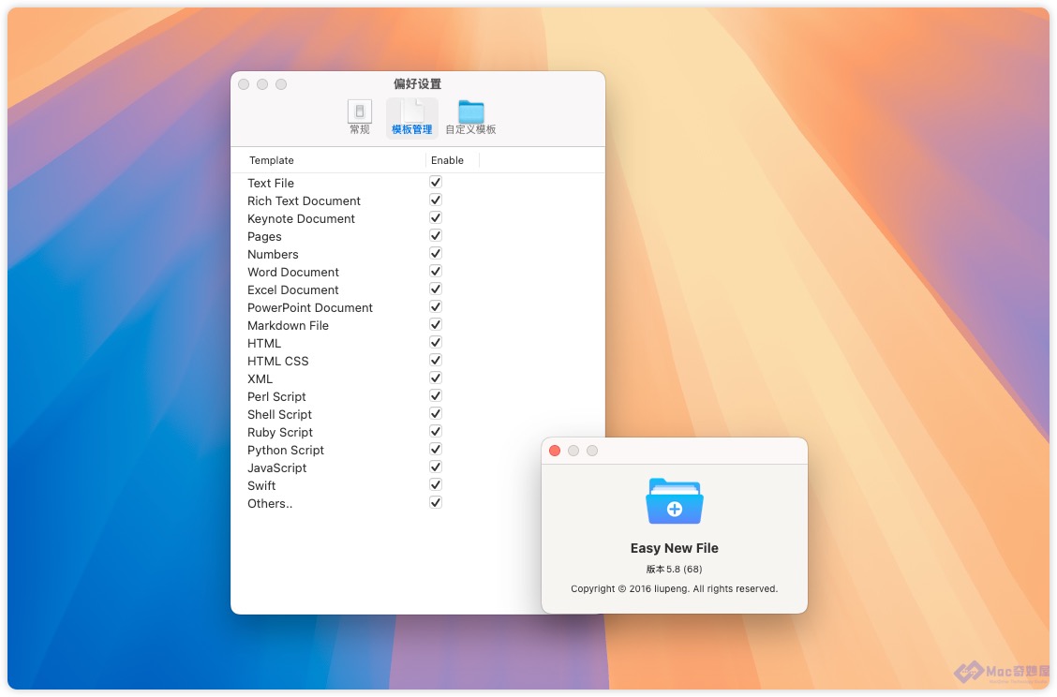Disable the Pages template checkbox
Image resolution: width=1057 pixels, height=697 pixels.
436,235
